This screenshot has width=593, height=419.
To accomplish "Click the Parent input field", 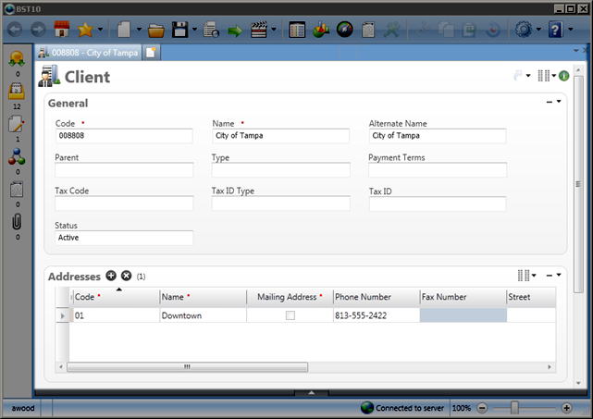I will [124, 170].
